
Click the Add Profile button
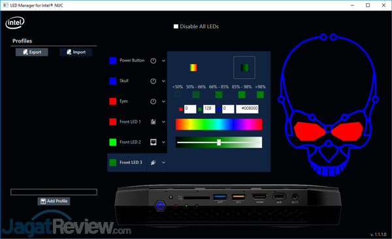click(54, 201)
